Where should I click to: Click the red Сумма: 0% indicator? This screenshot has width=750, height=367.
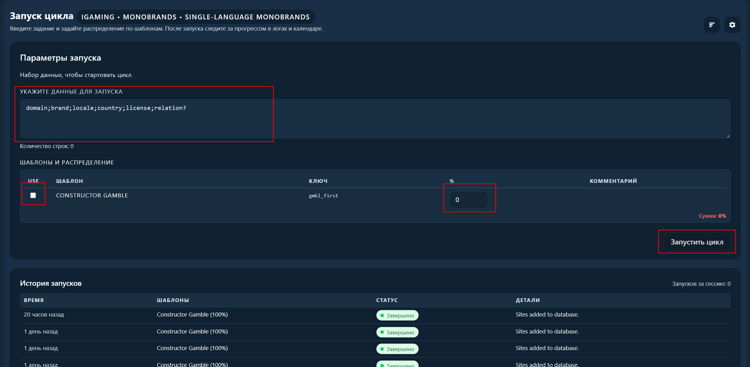coord(712,216)
